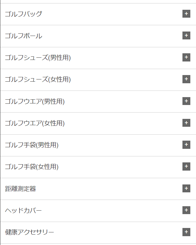
Task: Choose the ゴルフウエア(女性用) label
Action: coord(35,123)
